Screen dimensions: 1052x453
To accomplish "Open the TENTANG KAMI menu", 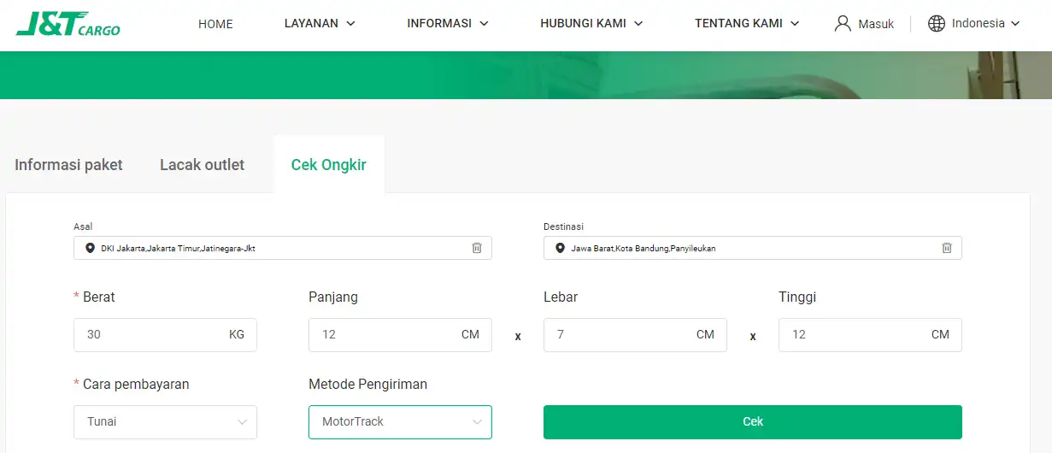I will (x=747, y=23).
